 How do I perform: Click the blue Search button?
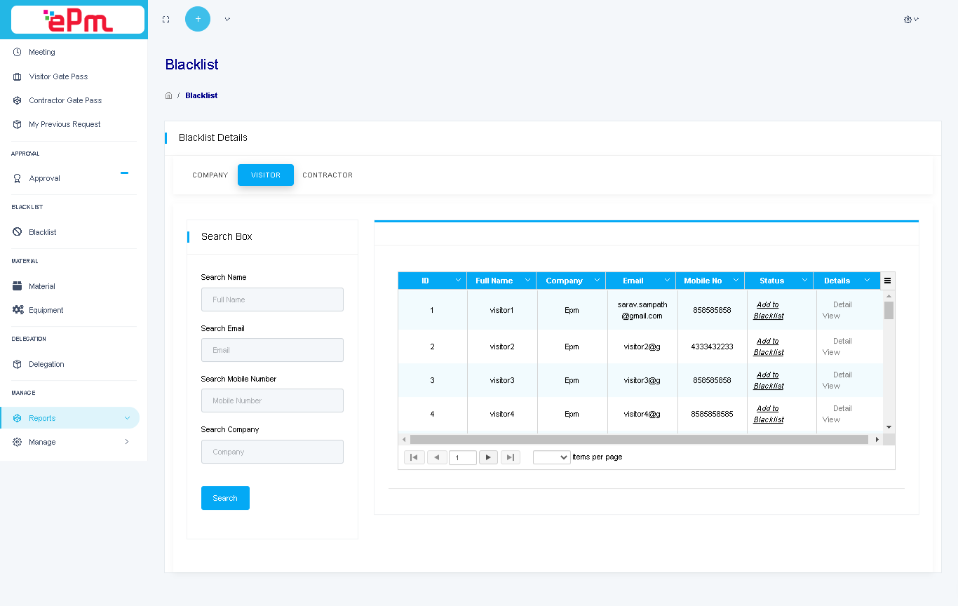coord(225,498)
